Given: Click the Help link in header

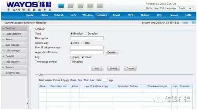Looking at the screenshot, I should click(x=156, y=8).
